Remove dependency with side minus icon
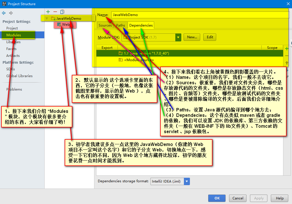This screenshot has height=204, width=292. pyautogui.click(x=287, y=56)
